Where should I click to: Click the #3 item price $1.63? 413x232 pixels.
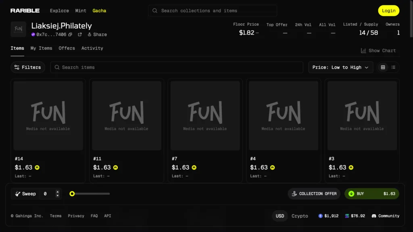(x=338, y=167)
